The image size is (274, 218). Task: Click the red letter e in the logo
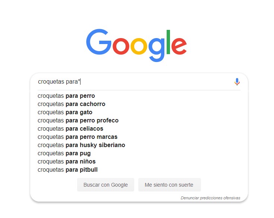[x=179, y=47]
